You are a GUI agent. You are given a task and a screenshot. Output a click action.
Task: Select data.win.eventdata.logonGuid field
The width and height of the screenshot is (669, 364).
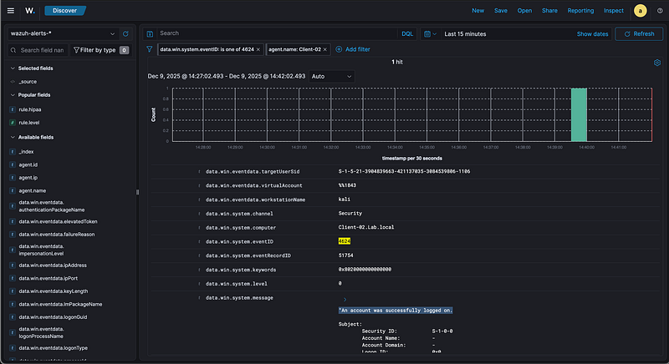click(x=53, y=316)
